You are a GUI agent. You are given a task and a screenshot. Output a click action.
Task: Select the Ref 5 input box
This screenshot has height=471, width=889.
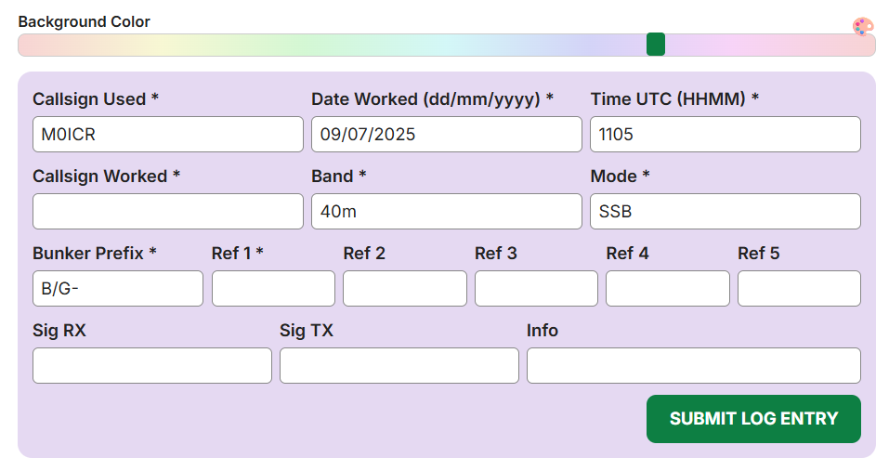tap(799, 289)
